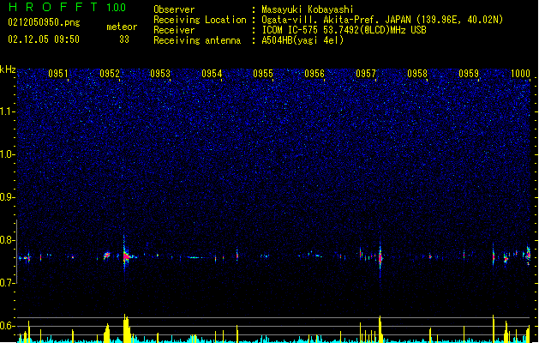539x343 pixels.
Task: Click the HROFFT 1.0.0 title text
Action: pos(67,7)
